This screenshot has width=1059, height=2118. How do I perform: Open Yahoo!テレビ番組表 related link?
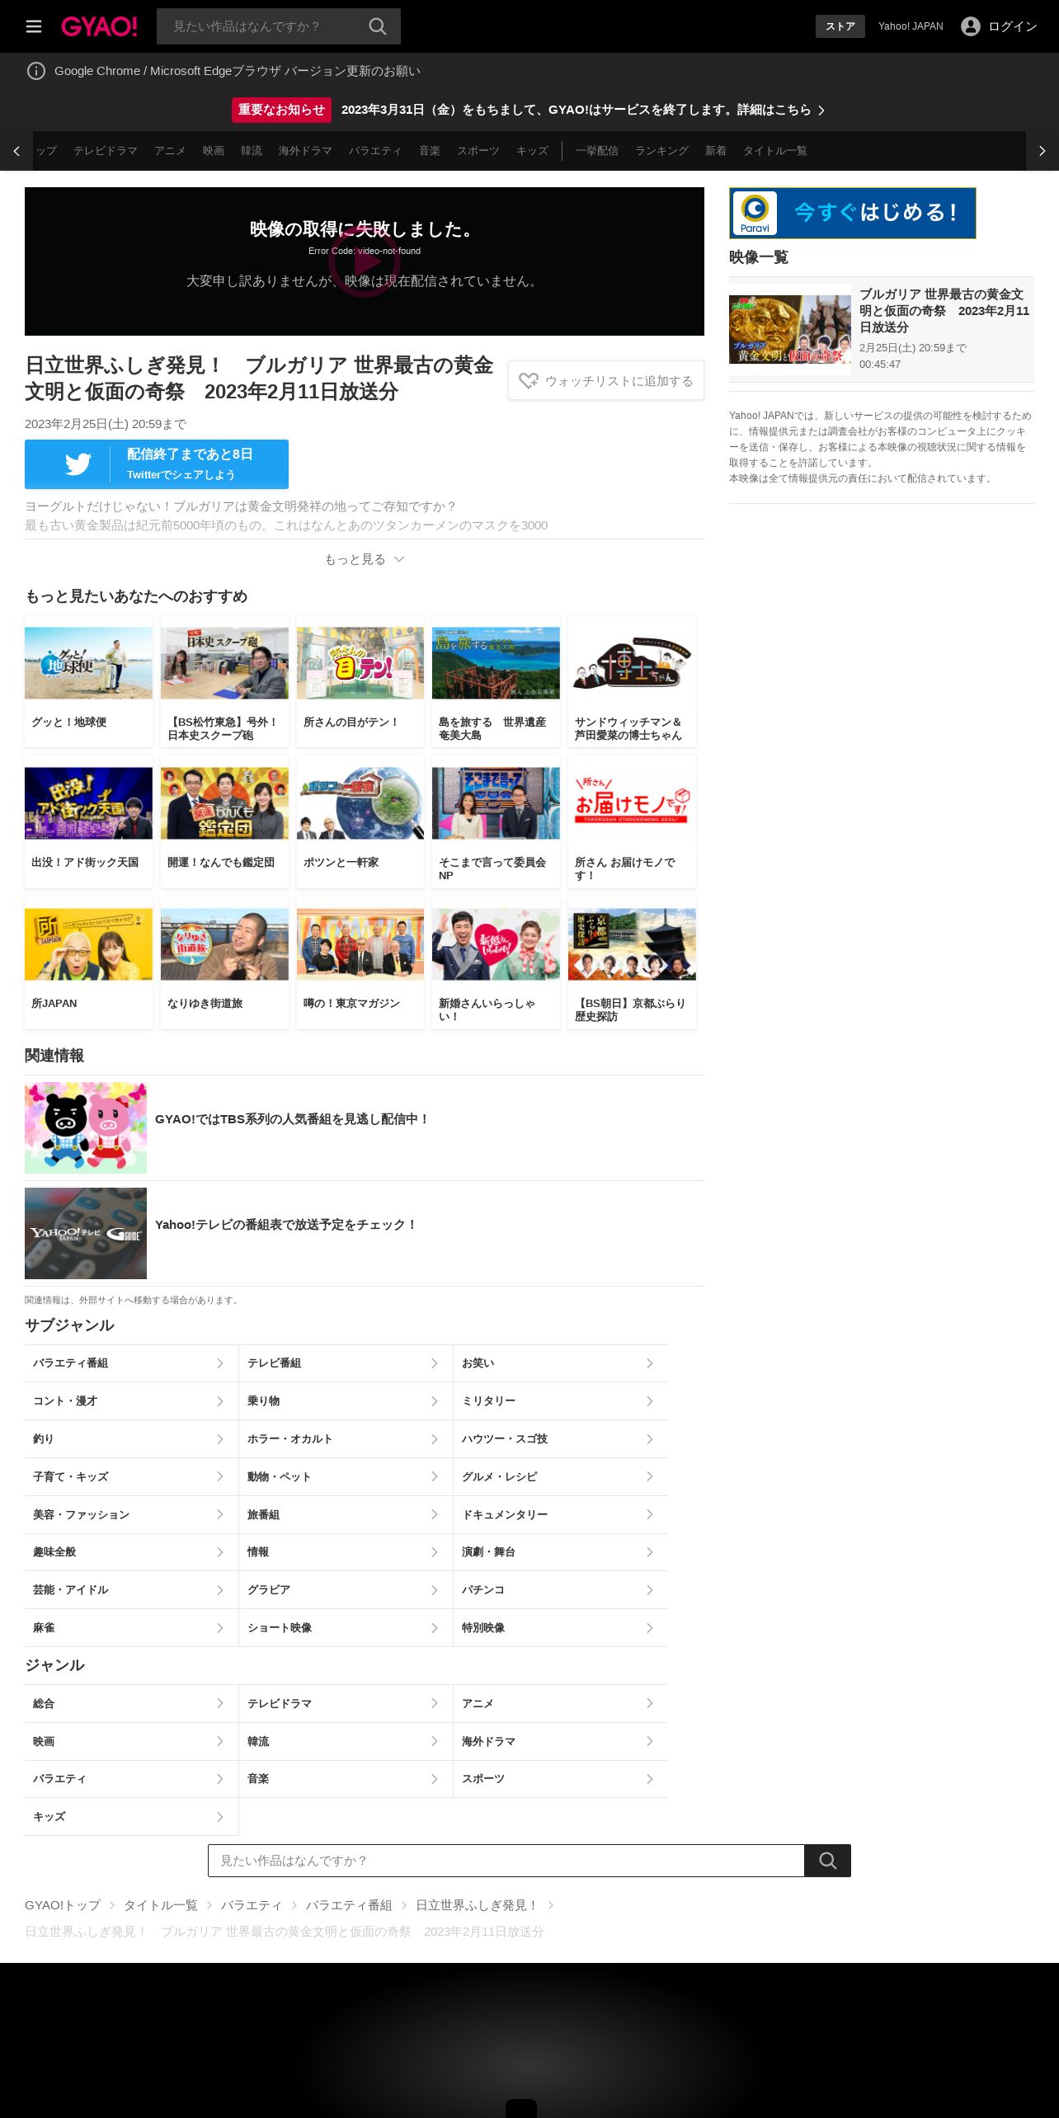[365, 1233]
